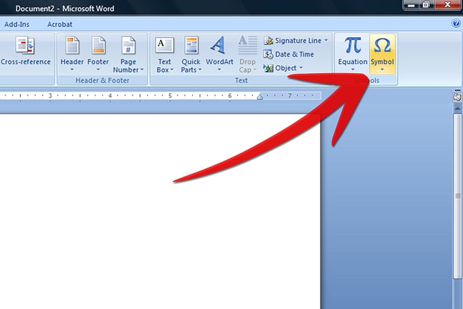
Task: Toggle the ruler view button above scrollbar
Action: [x=457, y=97]
